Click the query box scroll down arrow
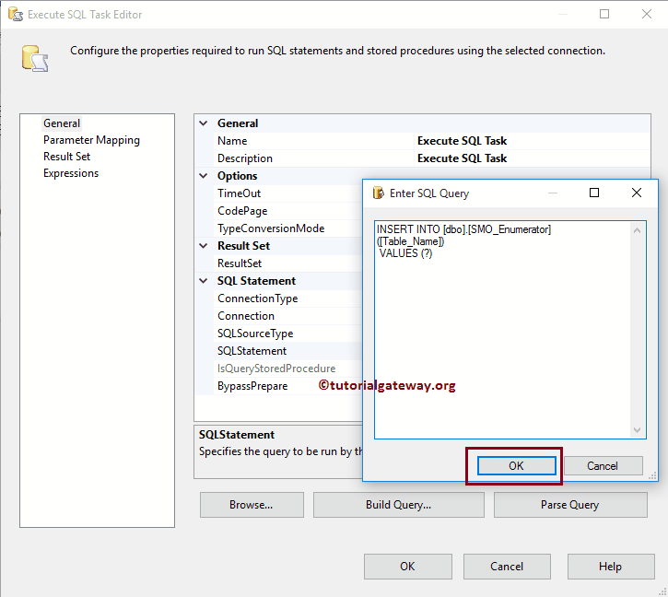The height and width of the screenshot is (597, 668). coord(638,430)
